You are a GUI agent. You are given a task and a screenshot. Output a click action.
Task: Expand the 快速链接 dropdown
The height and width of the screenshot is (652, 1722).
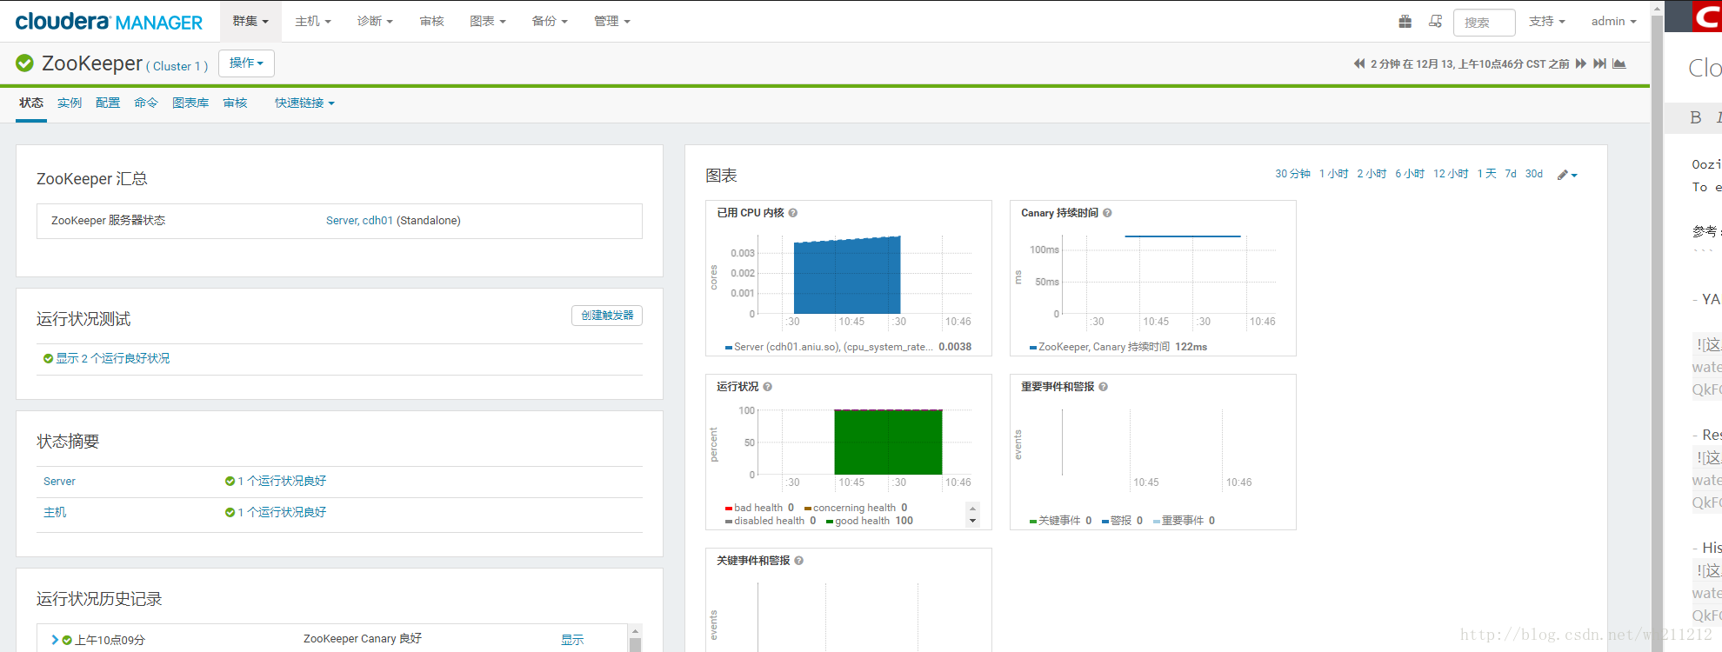[x=304, y=103]
